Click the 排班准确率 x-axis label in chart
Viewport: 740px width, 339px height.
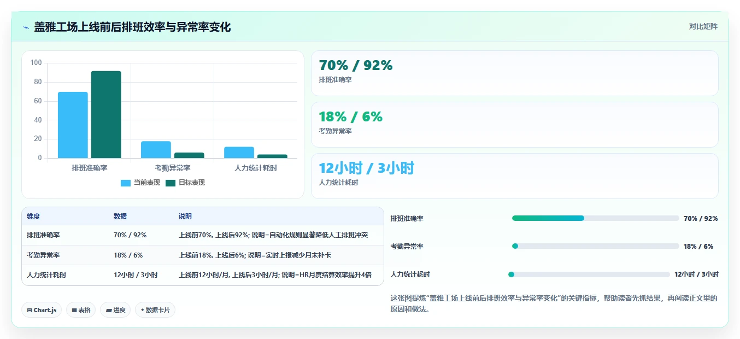pos(89,168)
